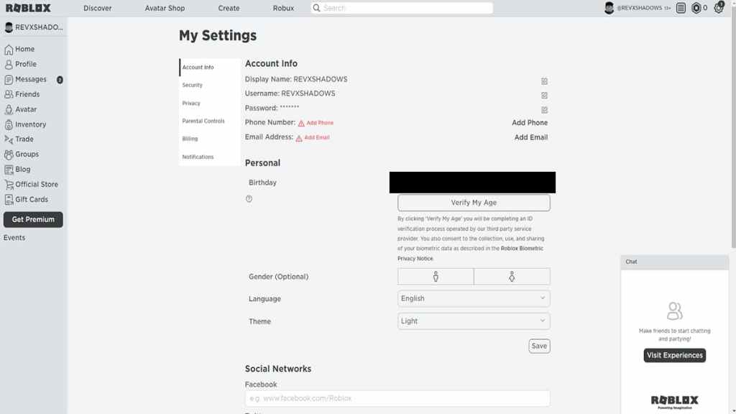Select the male gender option

pos(436,277)
